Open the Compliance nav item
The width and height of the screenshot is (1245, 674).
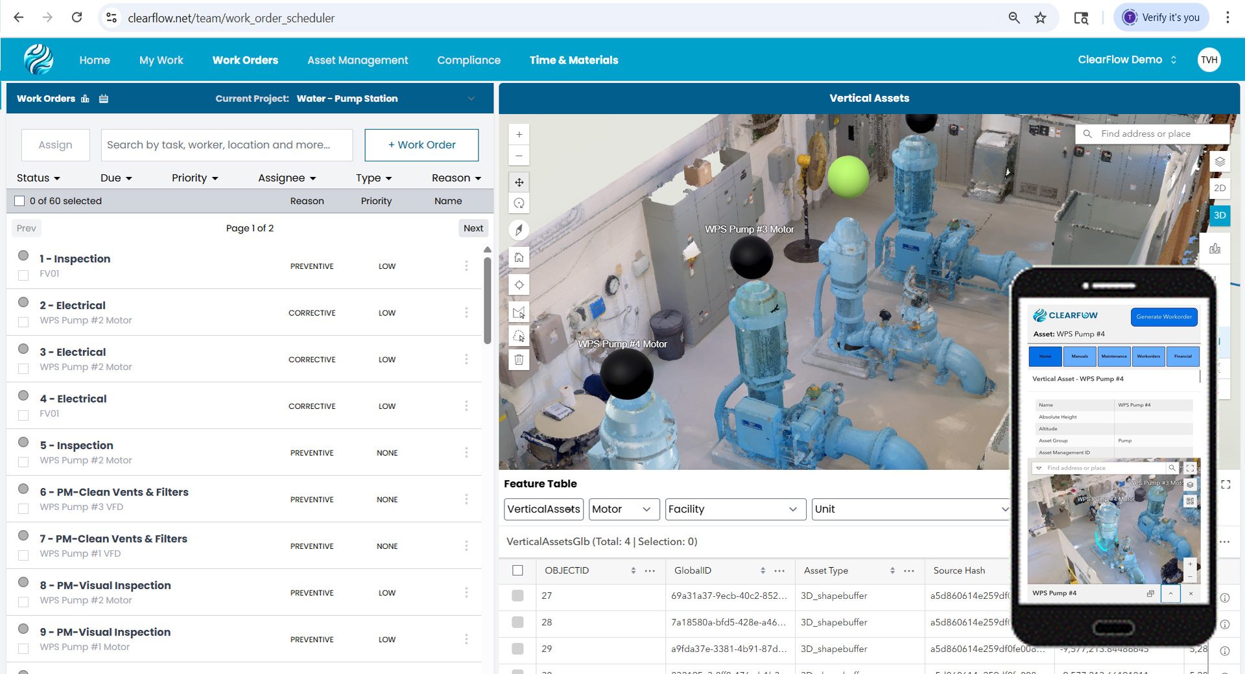pos(469,60)
